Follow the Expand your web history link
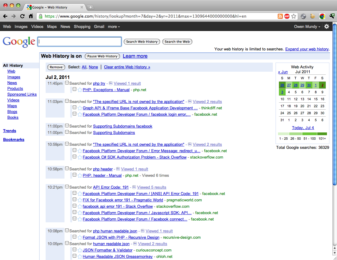Viewport: 337px width, 260px height. [x=307, y=49]
